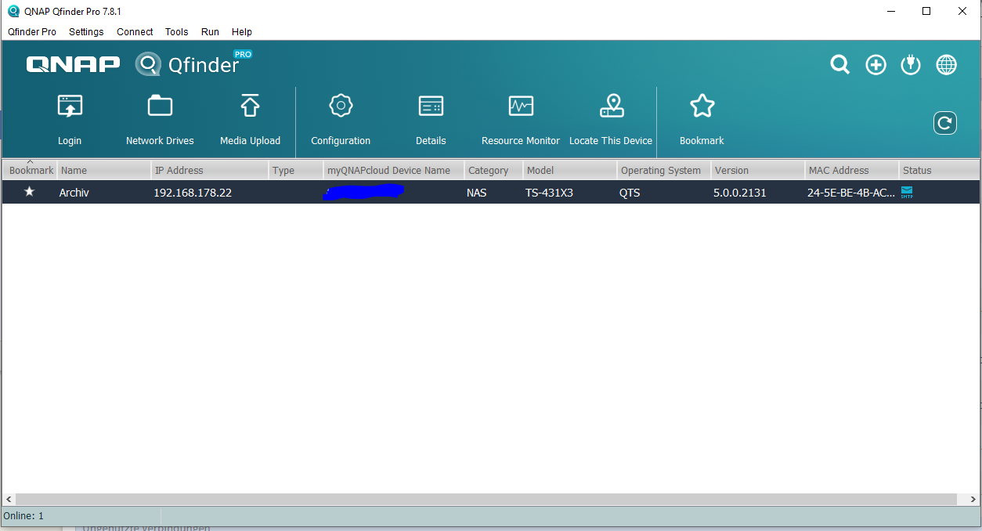The width and height of the screenshot is (982, 531).
Task: Maximize the Qfinder Pro window
Action: (927, 12)
